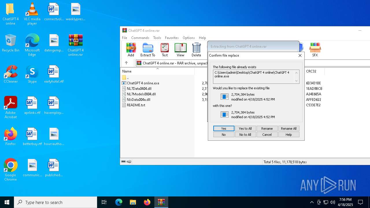Open Skype desktop shortcut
This screenshot has width=370, height=208.
click(32, 75)
